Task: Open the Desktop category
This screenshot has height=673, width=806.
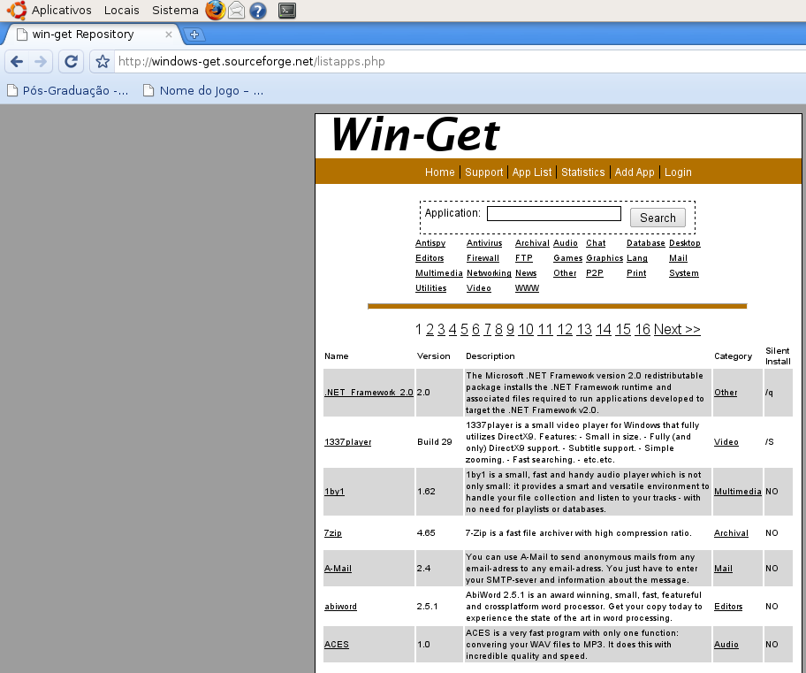Action: (x=685, y=243)
